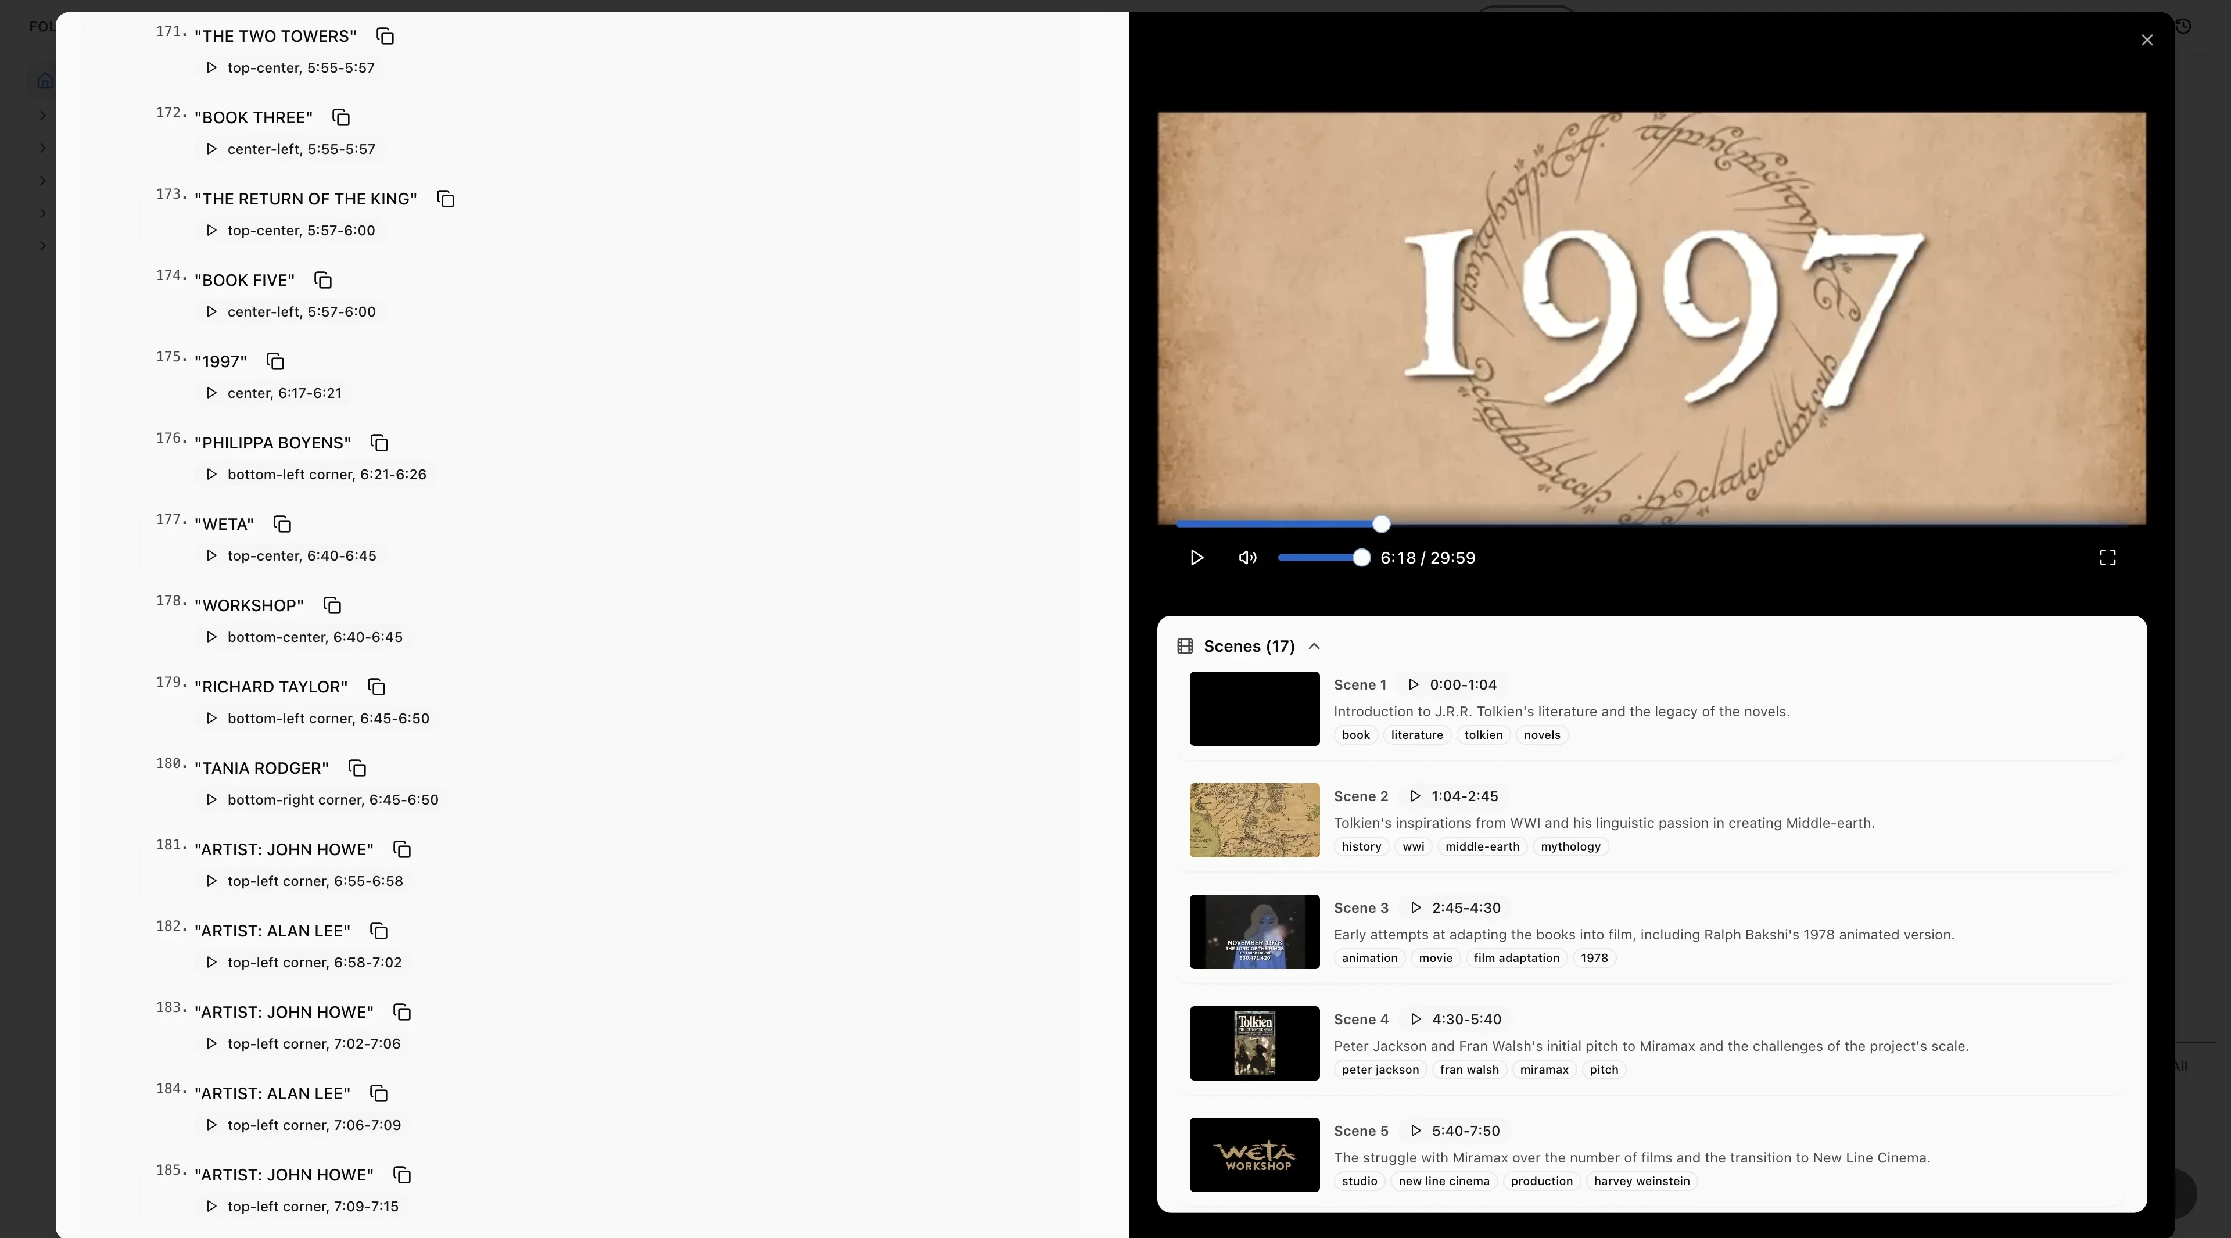
Task: Collapse the Scenes (17) section
Action: point(1314,647)
